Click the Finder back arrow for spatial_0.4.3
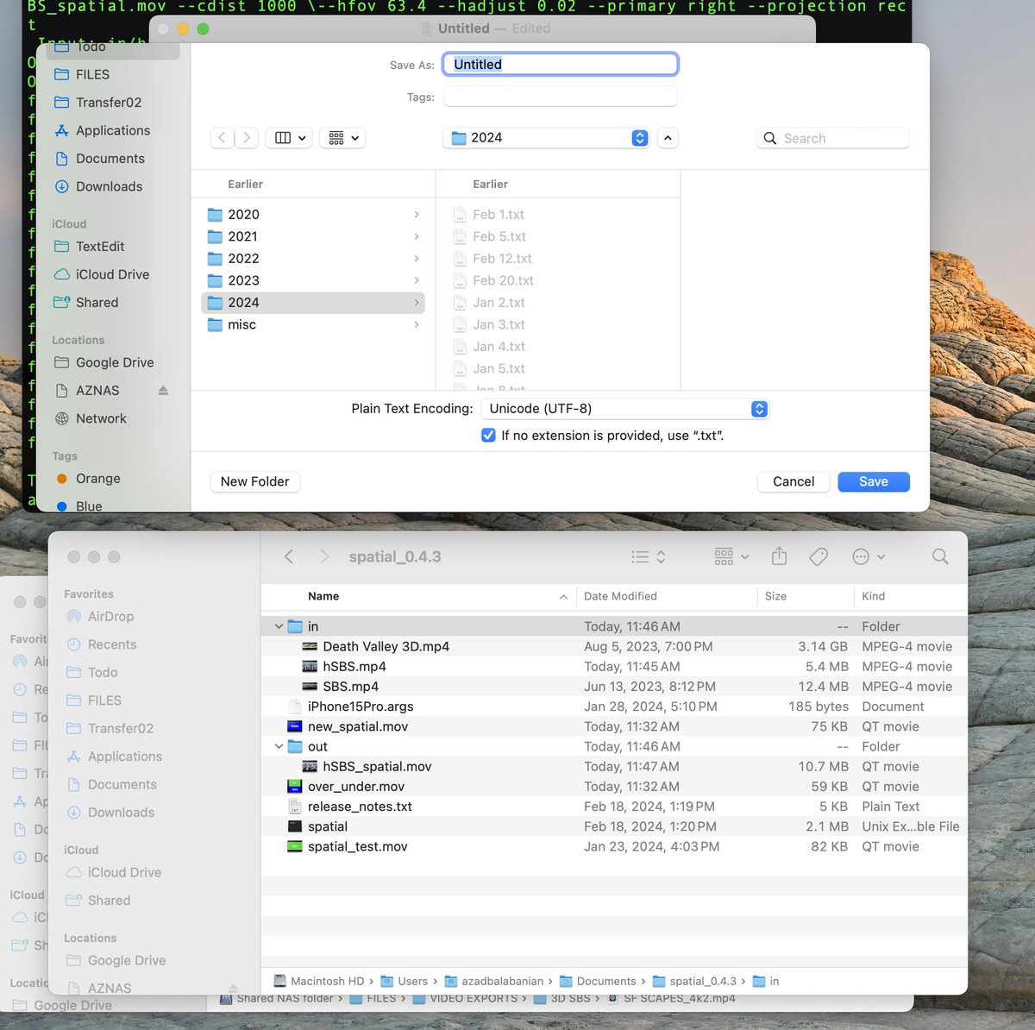 (290, 557)
